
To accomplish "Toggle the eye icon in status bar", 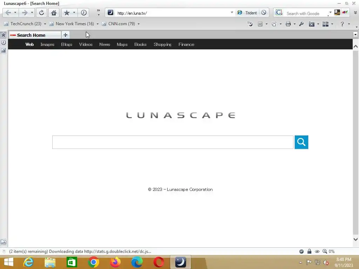I will [x=317, y=251].
